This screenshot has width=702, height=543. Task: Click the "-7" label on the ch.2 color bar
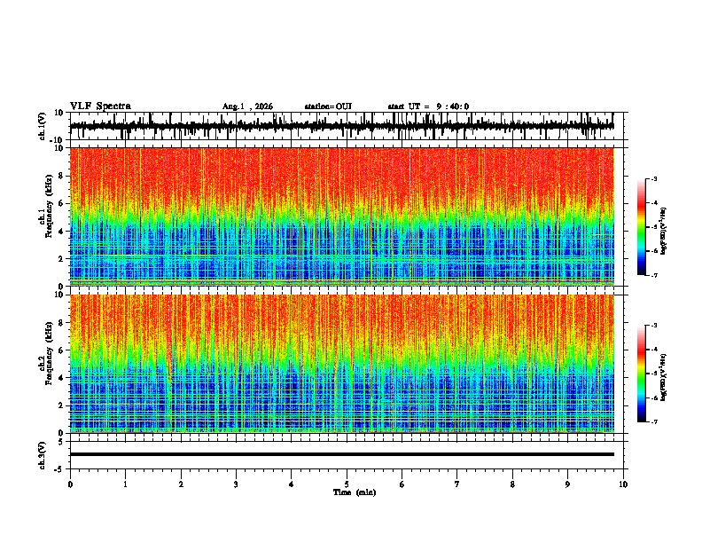653,421
